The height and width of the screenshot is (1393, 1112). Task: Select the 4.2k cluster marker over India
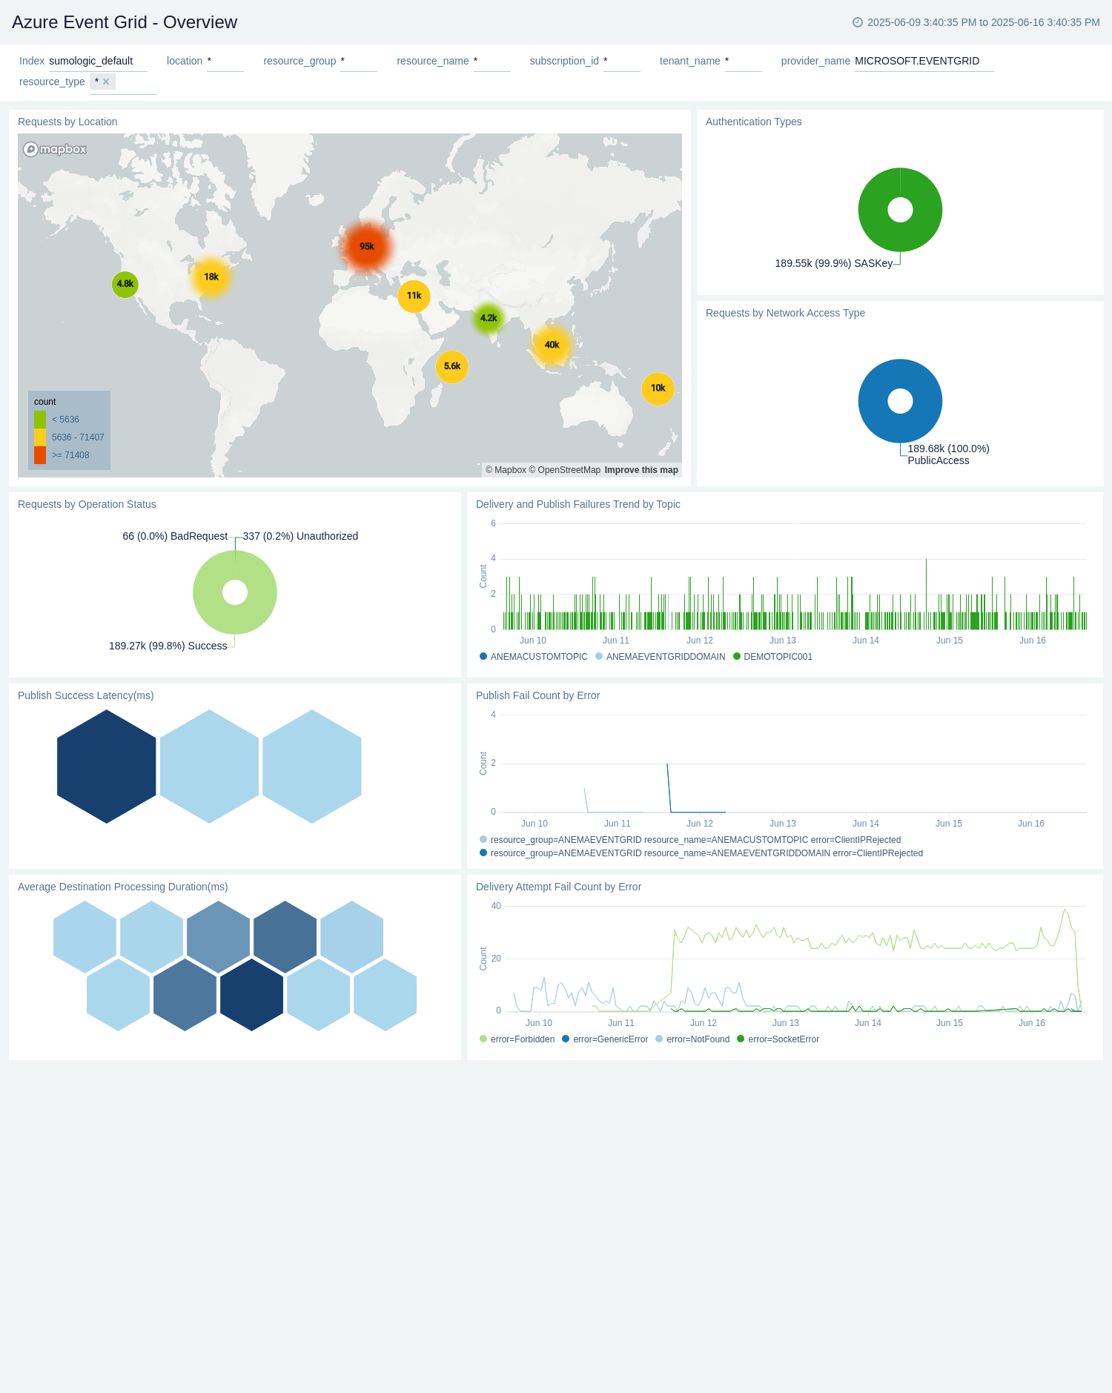tap(489, 318)
